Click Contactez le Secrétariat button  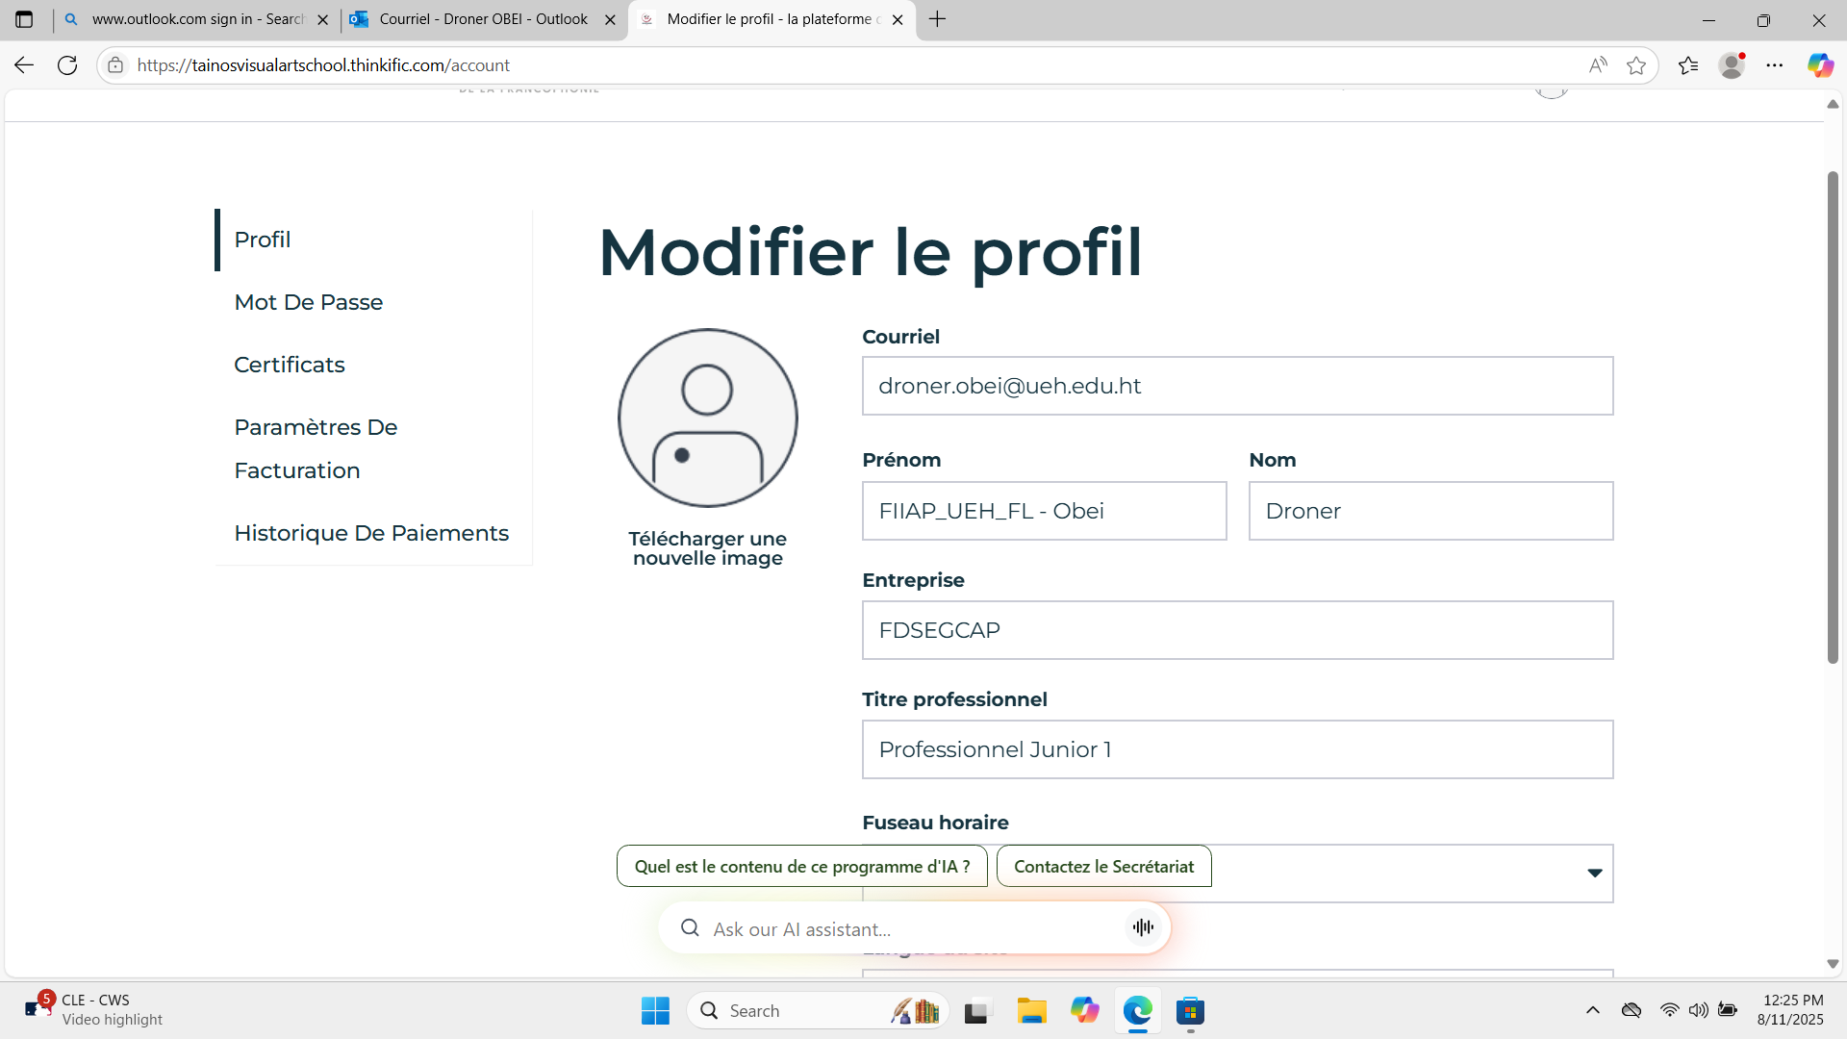click(x=1103, y=866)
